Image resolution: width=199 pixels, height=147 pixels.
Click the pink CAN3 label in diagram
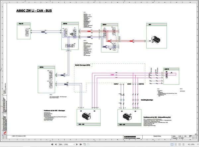pos(112,75)
